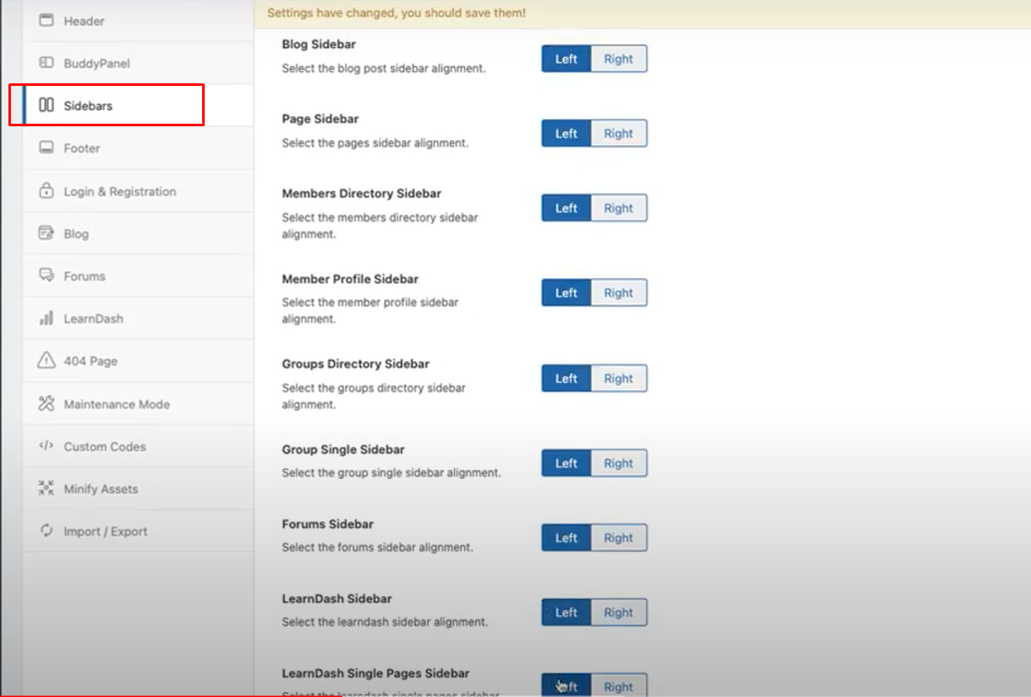Switch Blog Sidebar alignment to Right
The width and height of the screenshot is (1031, 697).
click(619, 58)
